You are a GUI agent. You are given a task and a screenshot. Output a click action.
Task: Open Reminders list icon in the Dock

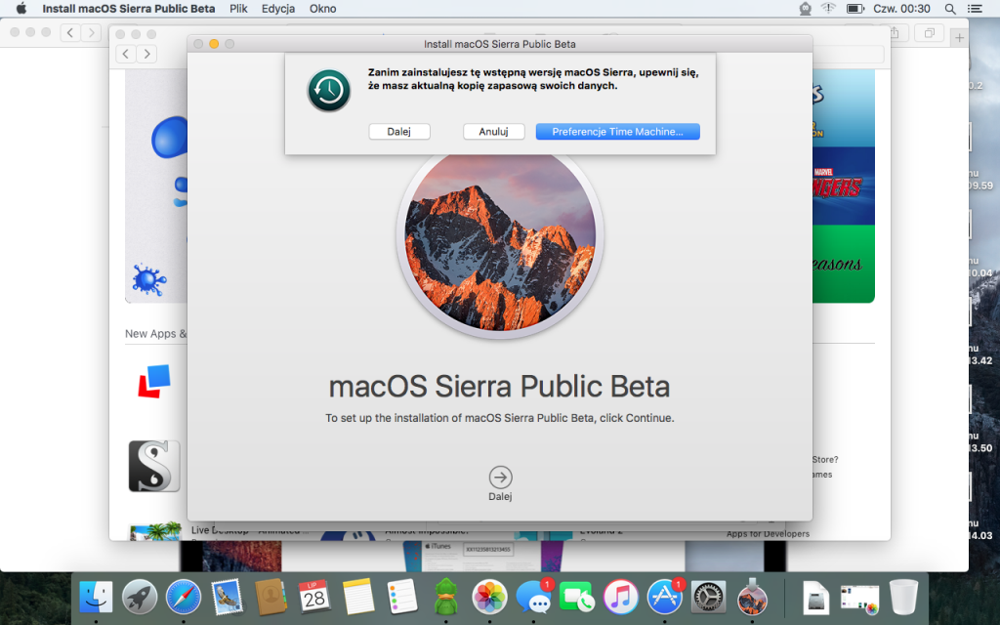tap(401, 598)
